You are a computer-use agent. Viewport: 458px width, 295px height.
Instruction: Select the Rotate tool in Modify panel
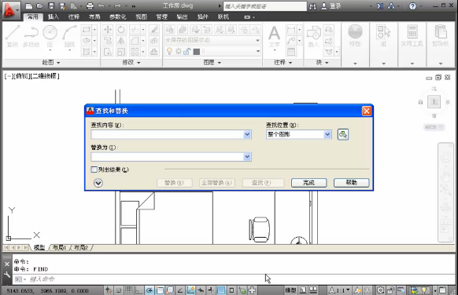121,29
